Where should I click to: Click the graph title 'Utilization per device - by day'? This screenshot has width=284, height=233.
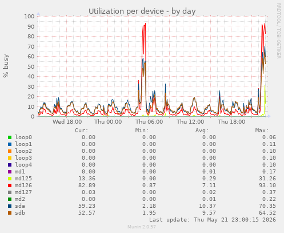(x=142, y=11)
